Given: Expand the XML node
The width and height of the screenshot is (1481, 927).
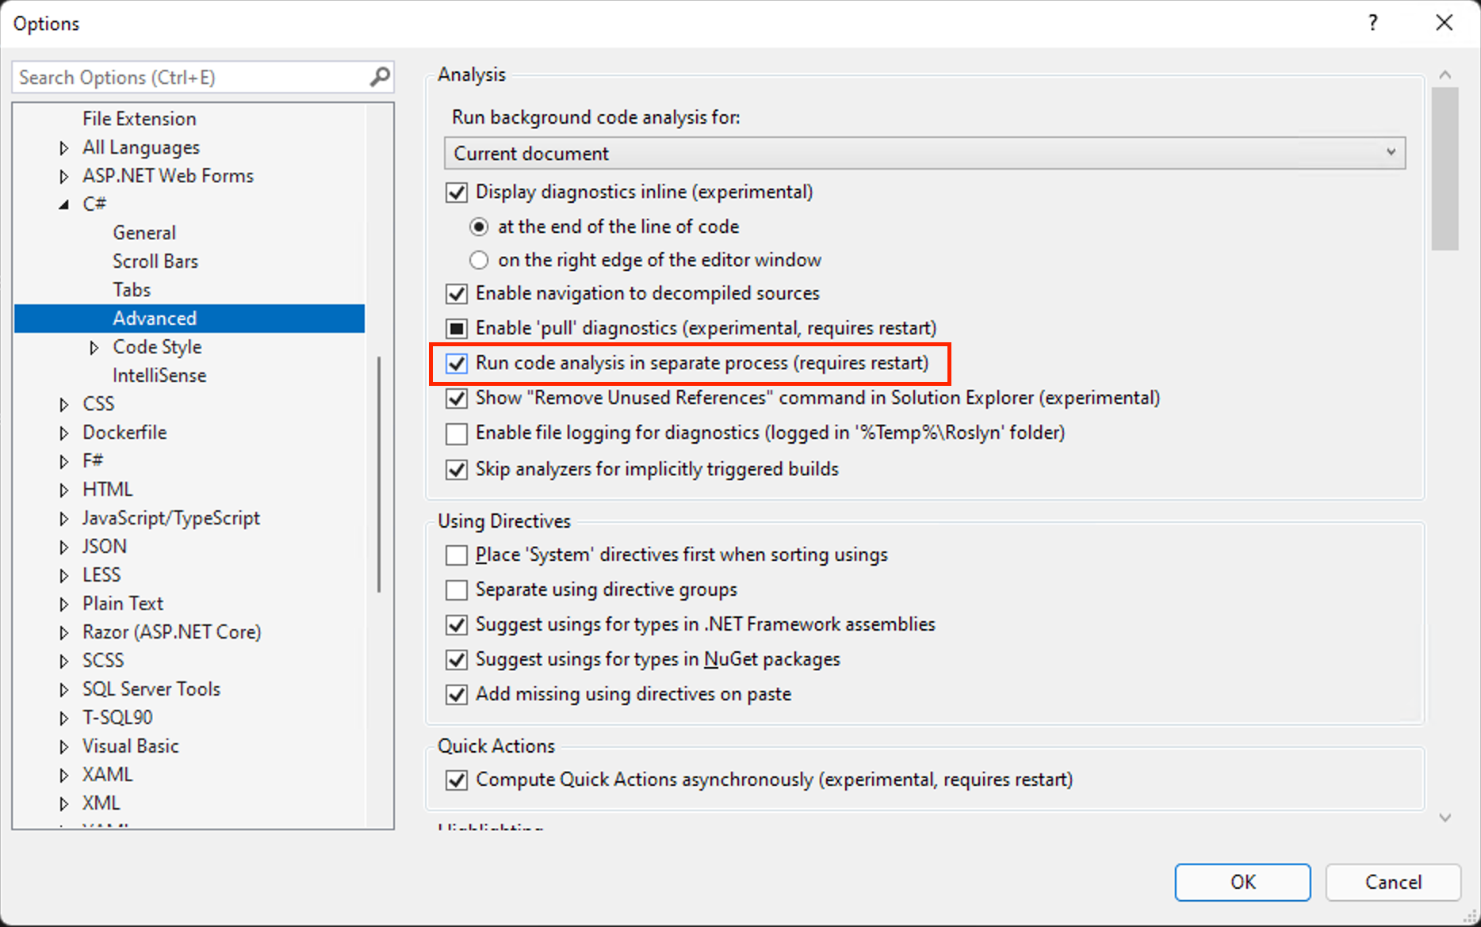Looking at the screenshot, I should click(x=64, y=804).
